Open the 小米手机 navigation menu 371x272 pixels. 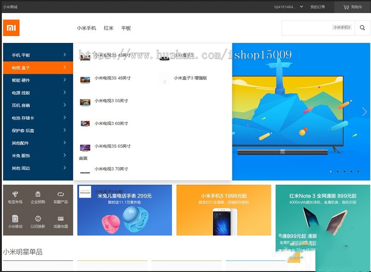[x=88, y=28]
